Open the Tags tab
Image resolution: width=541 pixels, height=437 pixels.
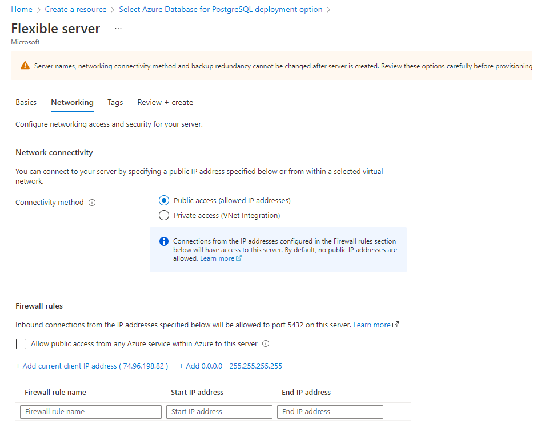click(x=115, y=102)
